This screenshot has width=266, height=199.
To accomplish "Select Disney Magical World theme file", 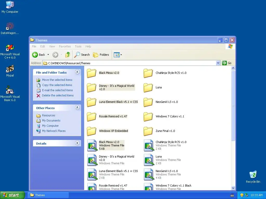I will (111, 160).
